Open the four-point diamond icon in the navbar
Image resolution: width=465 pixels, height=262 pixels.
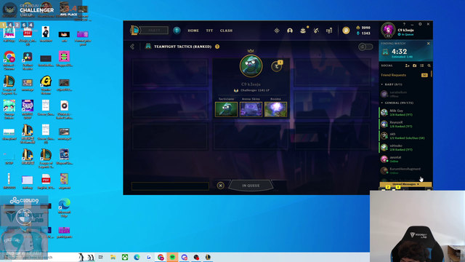(277, 31)
